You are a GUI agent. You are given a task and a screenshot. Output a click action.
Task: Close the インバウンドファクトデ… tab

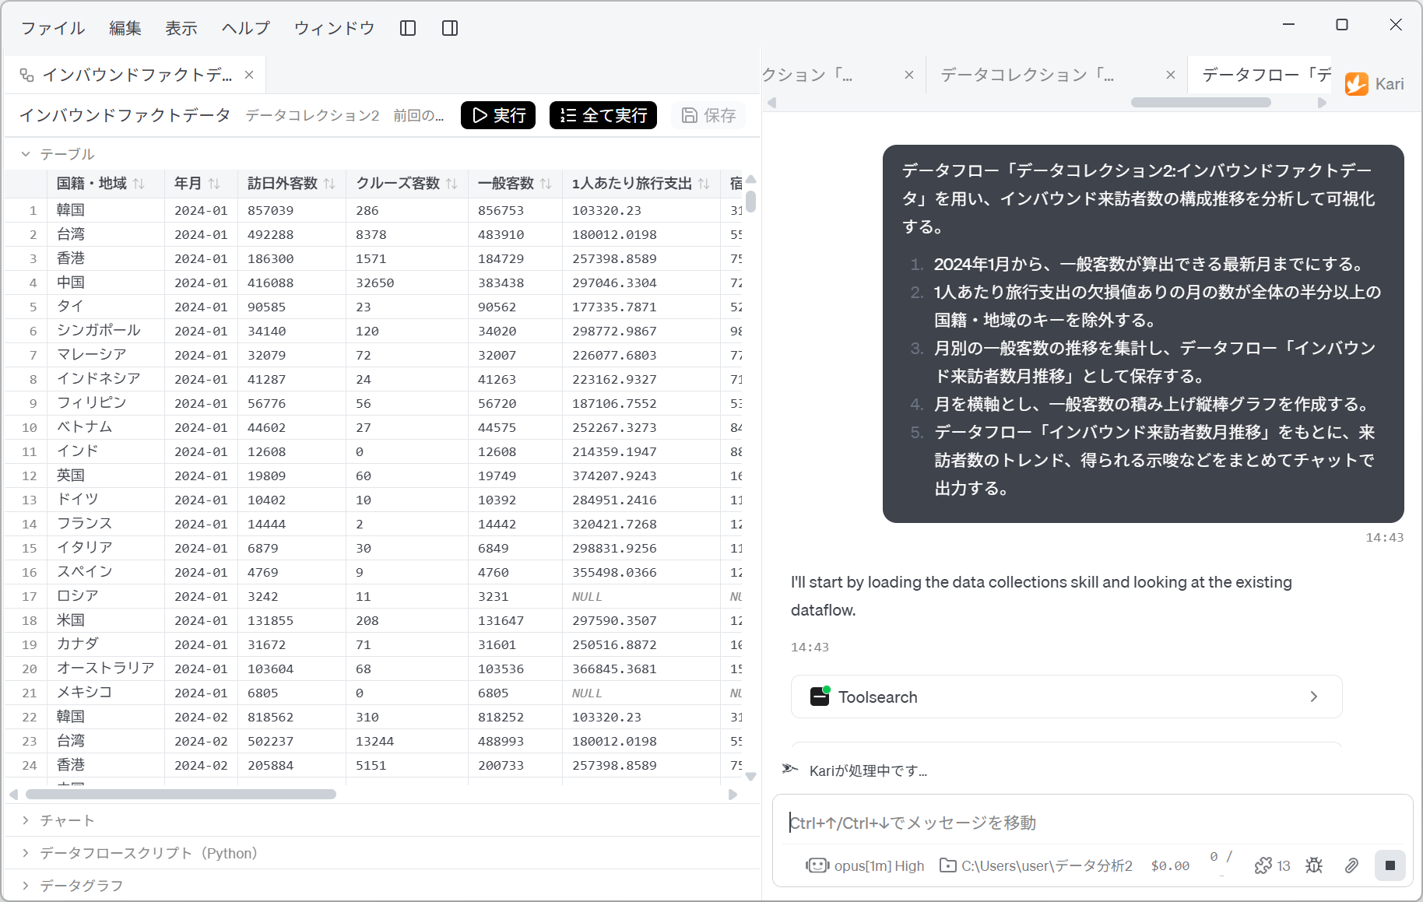pyautogui.click(x=249, y=75)
